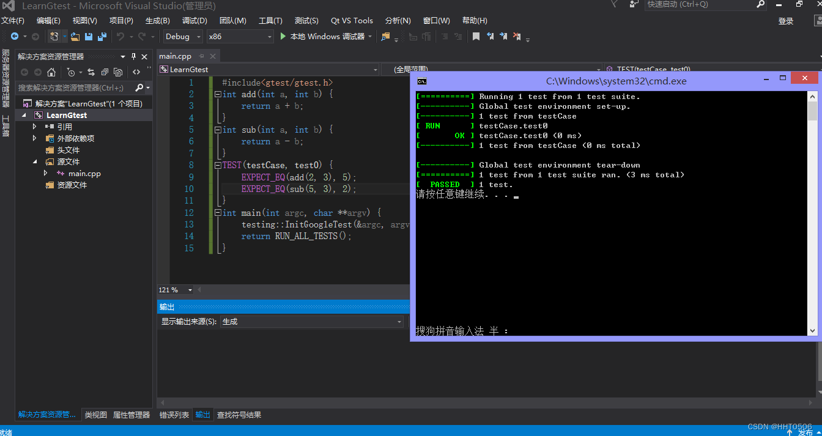Toggle auto-hide pin on Solution Explorer panel

pos(134,56)
